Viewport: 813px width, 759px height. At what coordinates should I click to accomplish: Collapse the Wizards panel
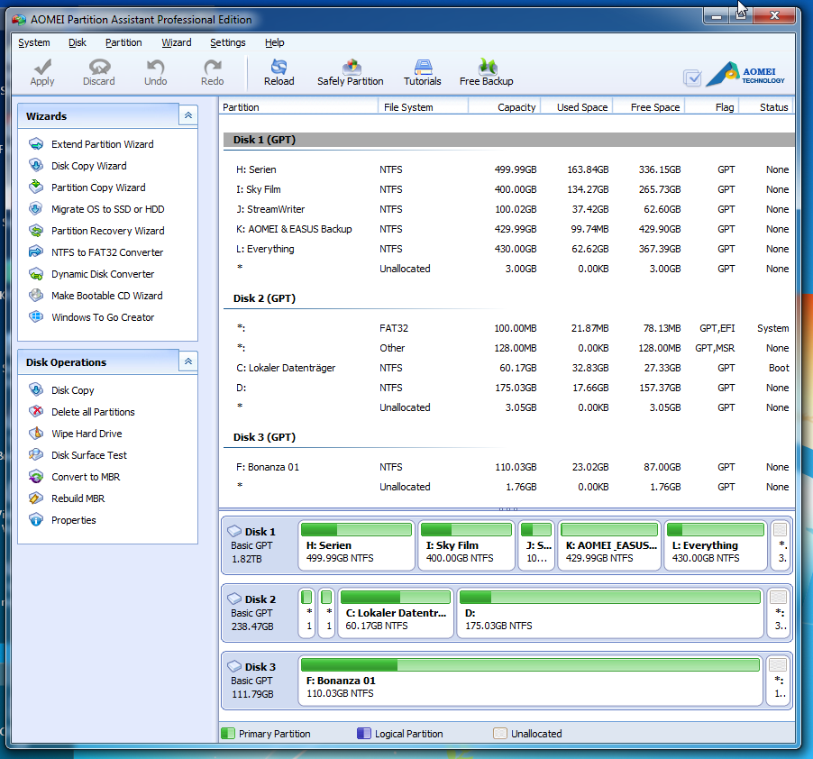point(188,115)
